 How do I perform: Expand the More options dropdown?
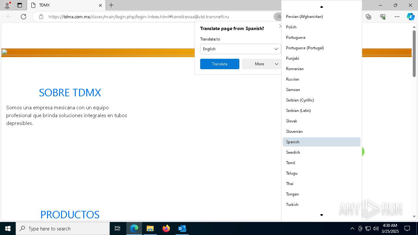(262, 64)
